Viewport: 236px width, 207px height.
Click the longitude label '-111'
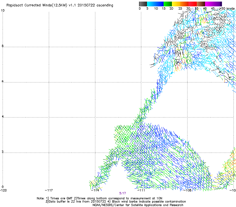pyautogui.click(x=141, y=190)
